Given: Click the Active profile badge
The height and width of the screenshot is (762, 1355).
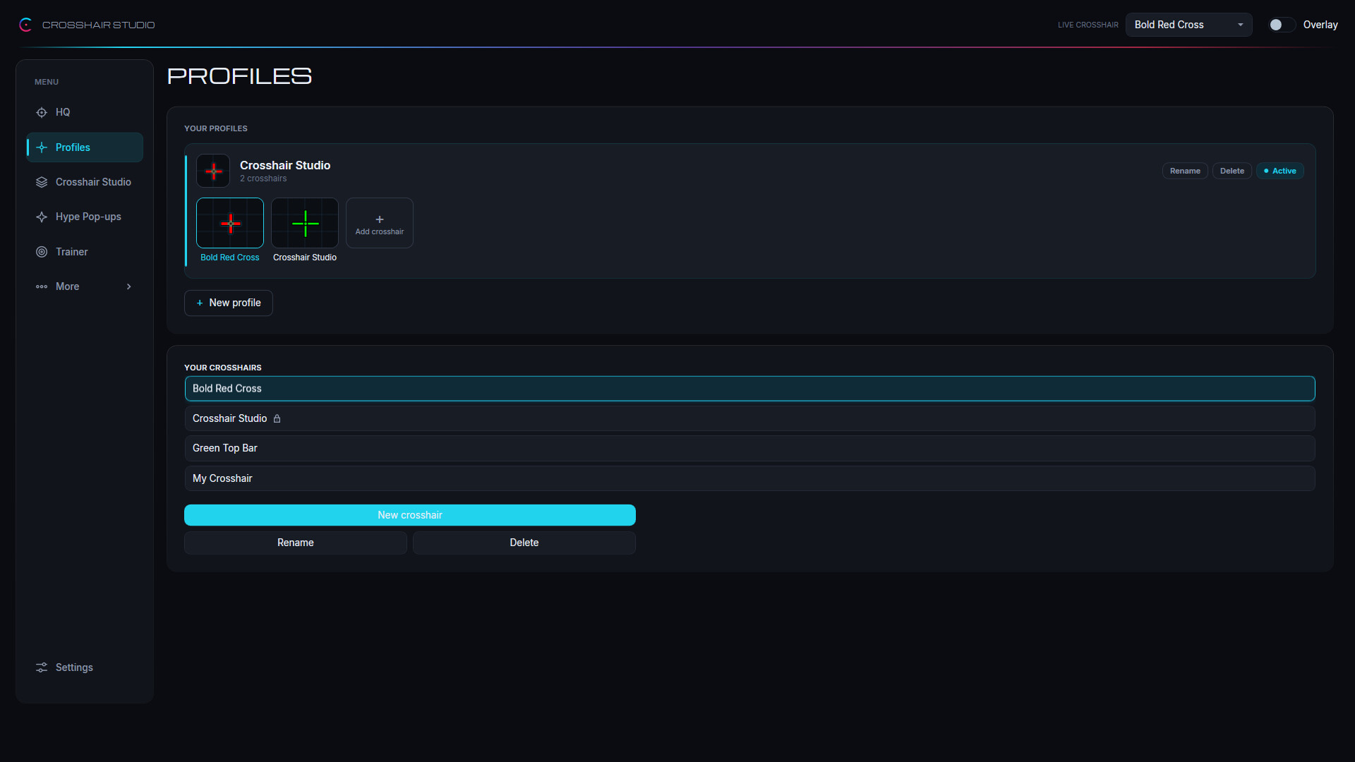Looking at the screenshot, I should click(1279, 171).
